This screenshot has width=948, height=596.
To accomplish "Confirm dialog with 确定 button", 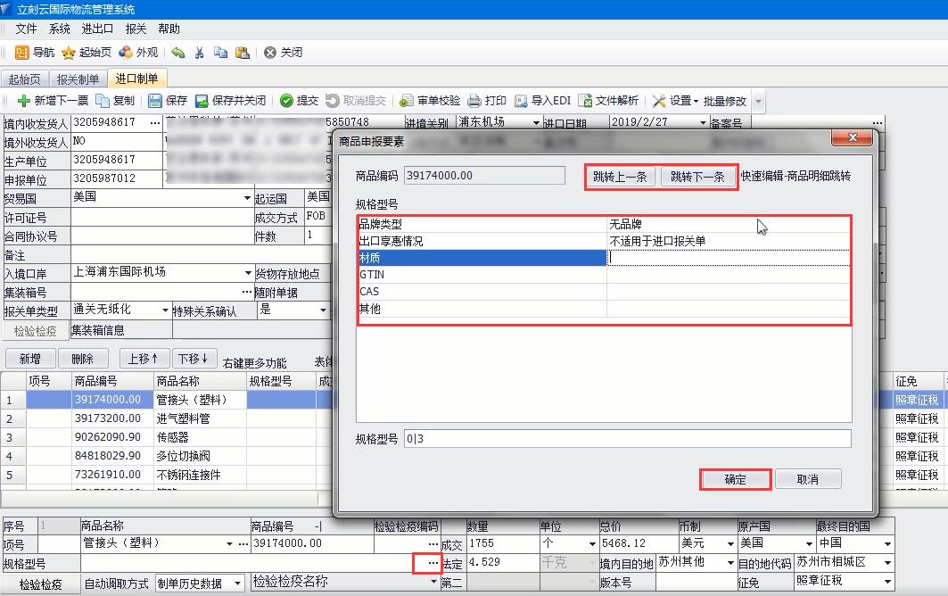I will click(735, 479).
